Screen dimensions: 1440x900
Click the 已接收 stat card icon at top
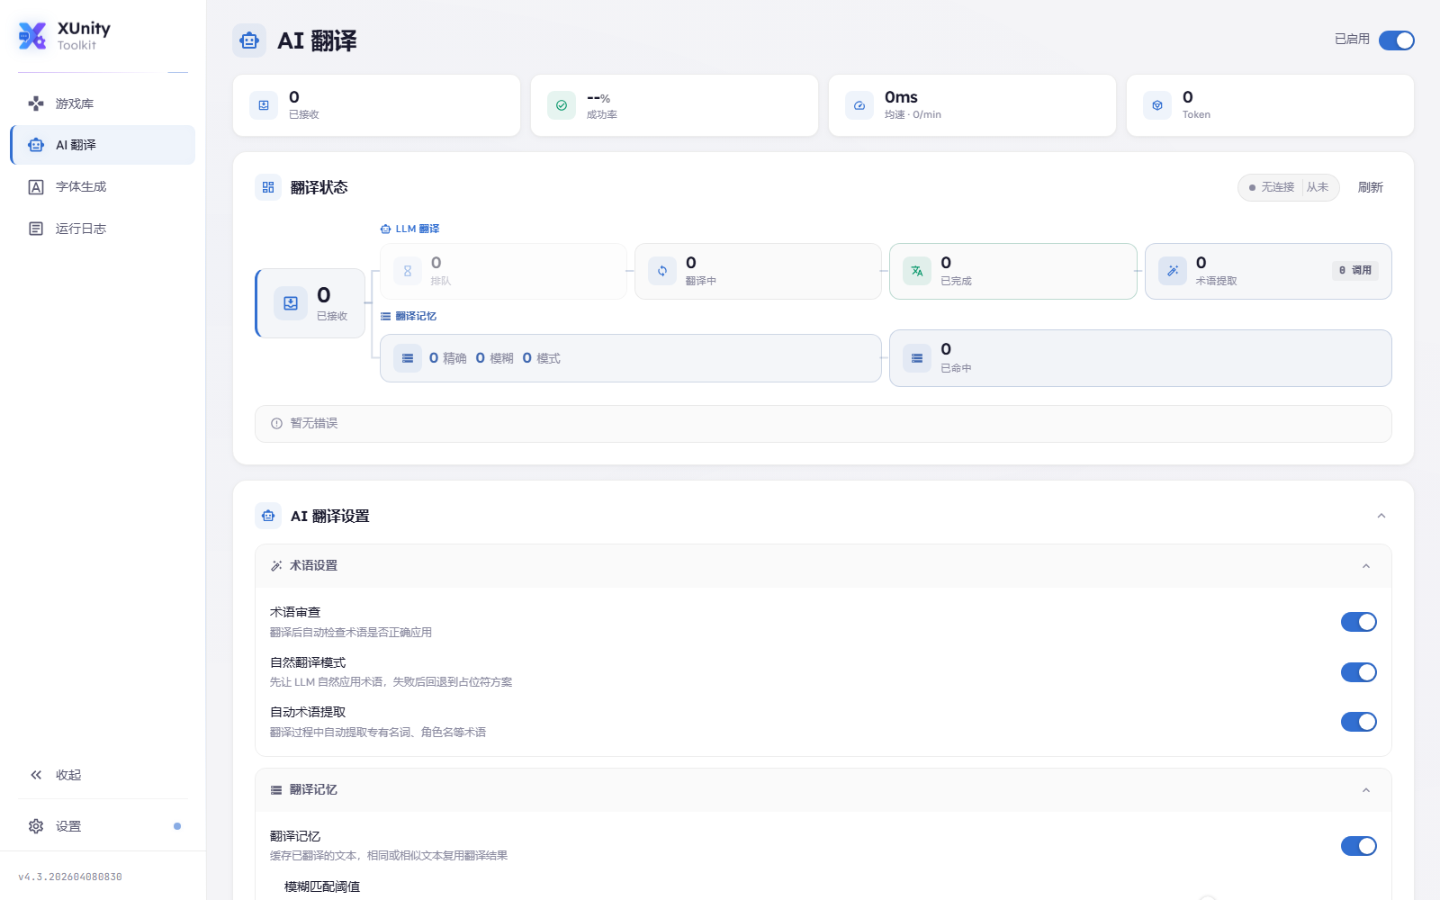[x=264, y=105]
